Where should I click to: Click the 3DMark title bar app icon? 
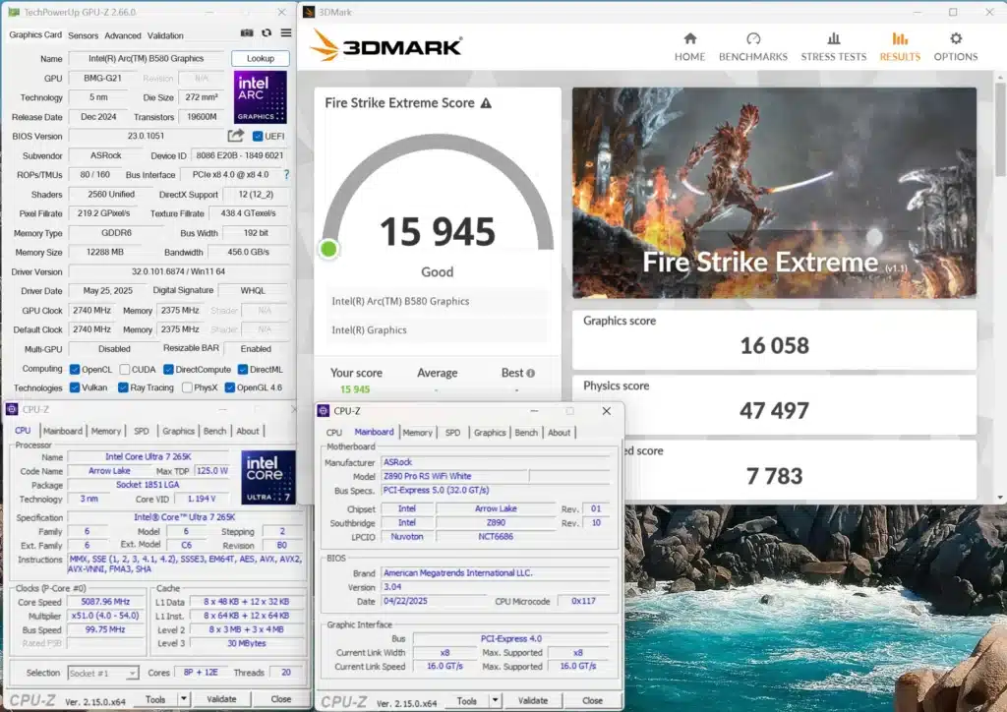click(309, 12)
